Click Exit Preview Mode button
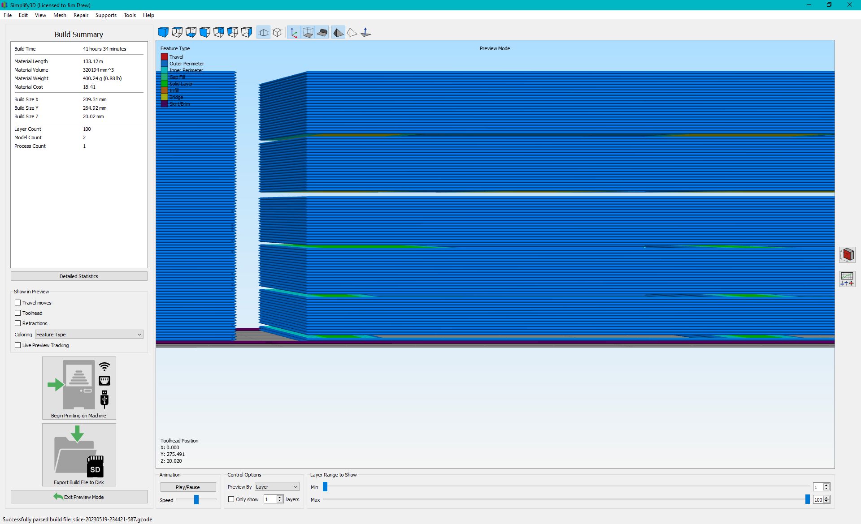Screen dimensions: 861x524 point(79,497)
